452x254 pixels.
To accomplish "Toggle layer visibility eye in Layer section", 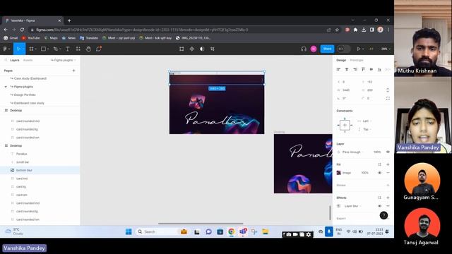I will click(388, 152).
